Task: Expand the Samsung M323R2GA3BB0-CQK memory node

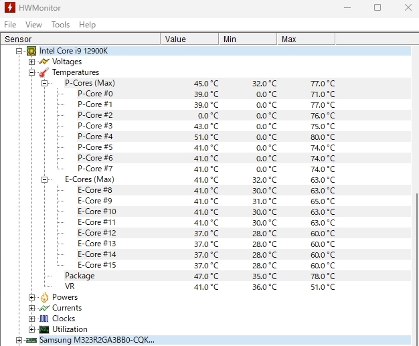Action: coord(19,340)
